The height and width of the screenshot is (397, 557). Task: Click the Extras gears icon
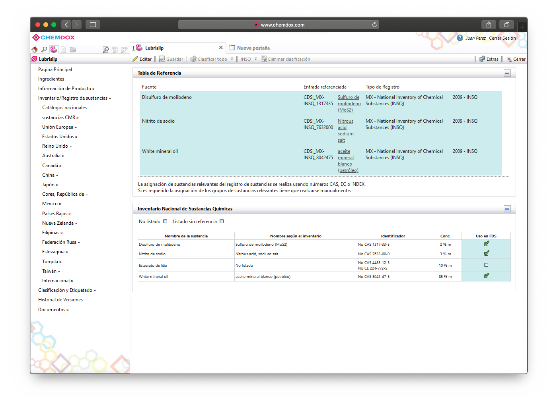[482, 59]
